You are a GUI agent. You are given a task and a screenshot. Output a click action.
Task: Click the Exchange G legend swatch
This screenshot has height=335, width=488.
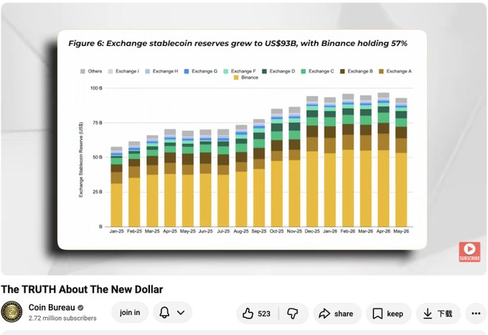(187, 71)
